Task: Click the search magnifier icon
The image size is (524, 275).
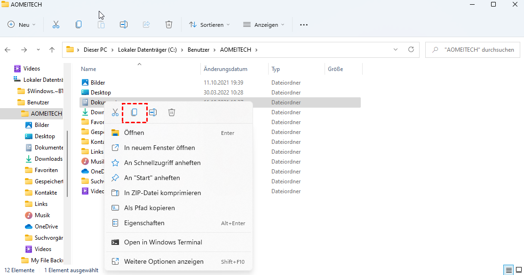Action: click(x=435, y=50)
